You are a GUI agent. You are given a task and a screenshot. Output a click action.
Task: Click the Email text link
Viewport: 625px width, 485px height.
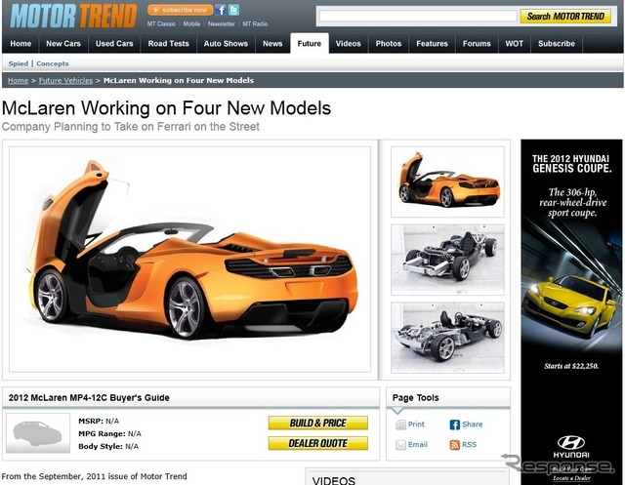tap(418, 445)
